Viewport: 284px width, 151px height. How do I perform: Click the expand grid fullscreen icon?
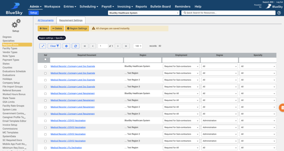click(43, 46)
